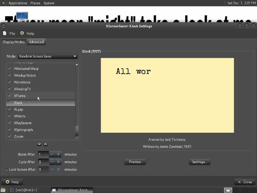Click the screensaver list scrollbar thumb
The height and width of the screenshot is (193, 257).
tap(77, 131)
